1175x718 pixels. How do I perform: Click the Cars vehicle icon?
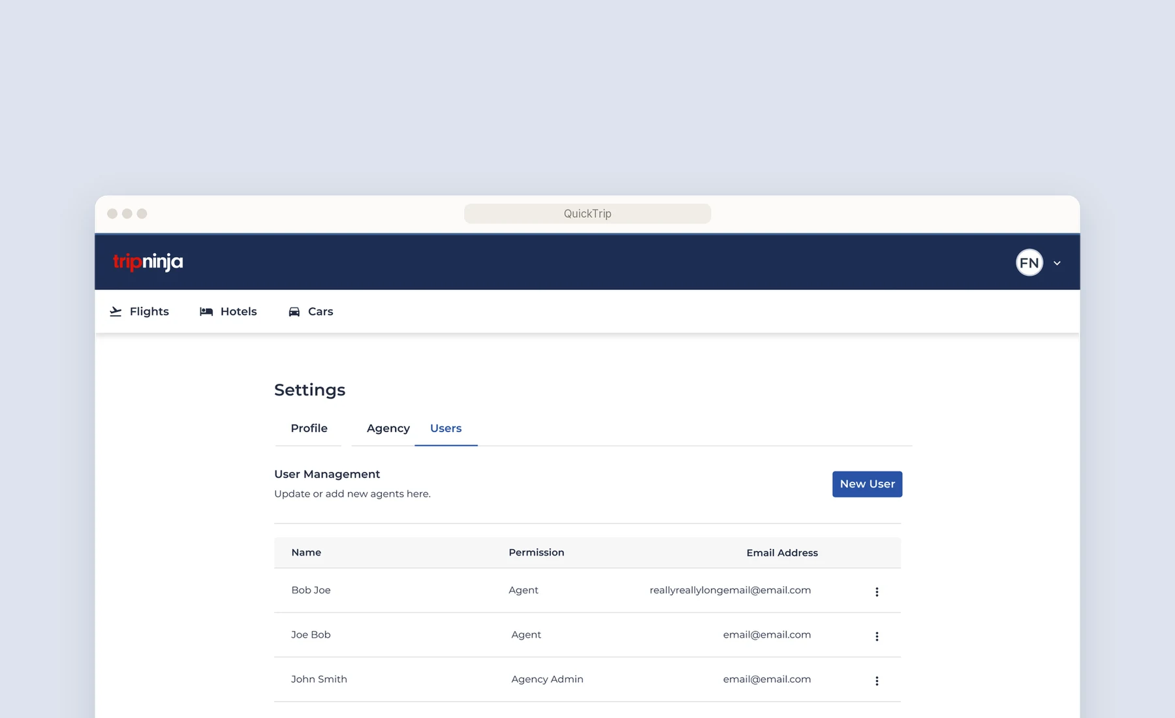[294, 311]
